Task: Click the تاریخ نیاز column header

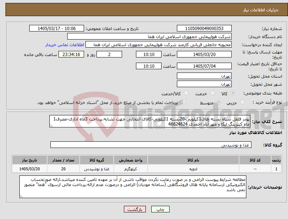Action: 30,160
